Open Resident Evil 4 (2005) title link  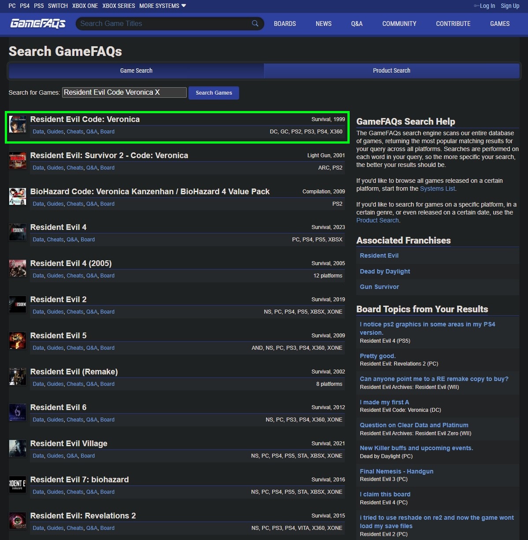71,263
